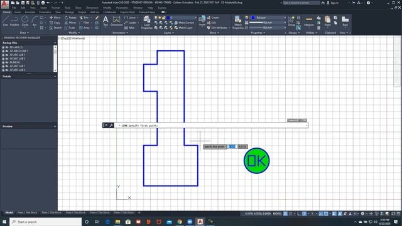
Task: Open the Annotate ribbon tab
Action: click(x=30, y=12)
